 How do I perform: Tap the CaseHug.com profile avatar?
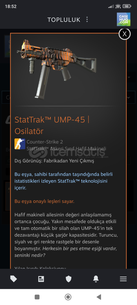pyautogui.click(x=124, y=19)
